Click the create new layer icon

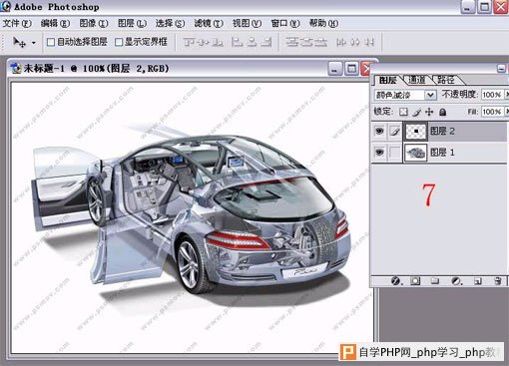click(x=478, y=281)
